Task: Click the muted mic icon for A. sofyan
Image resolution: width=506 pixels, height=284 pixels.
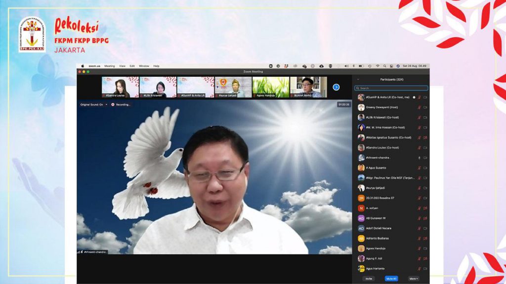Action: 420,208
